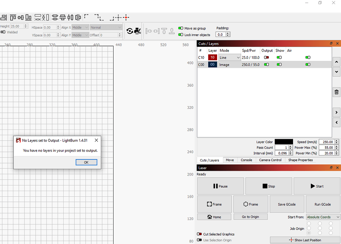
Task: Click the Height value stepper arrows
Action: point(26,26)
